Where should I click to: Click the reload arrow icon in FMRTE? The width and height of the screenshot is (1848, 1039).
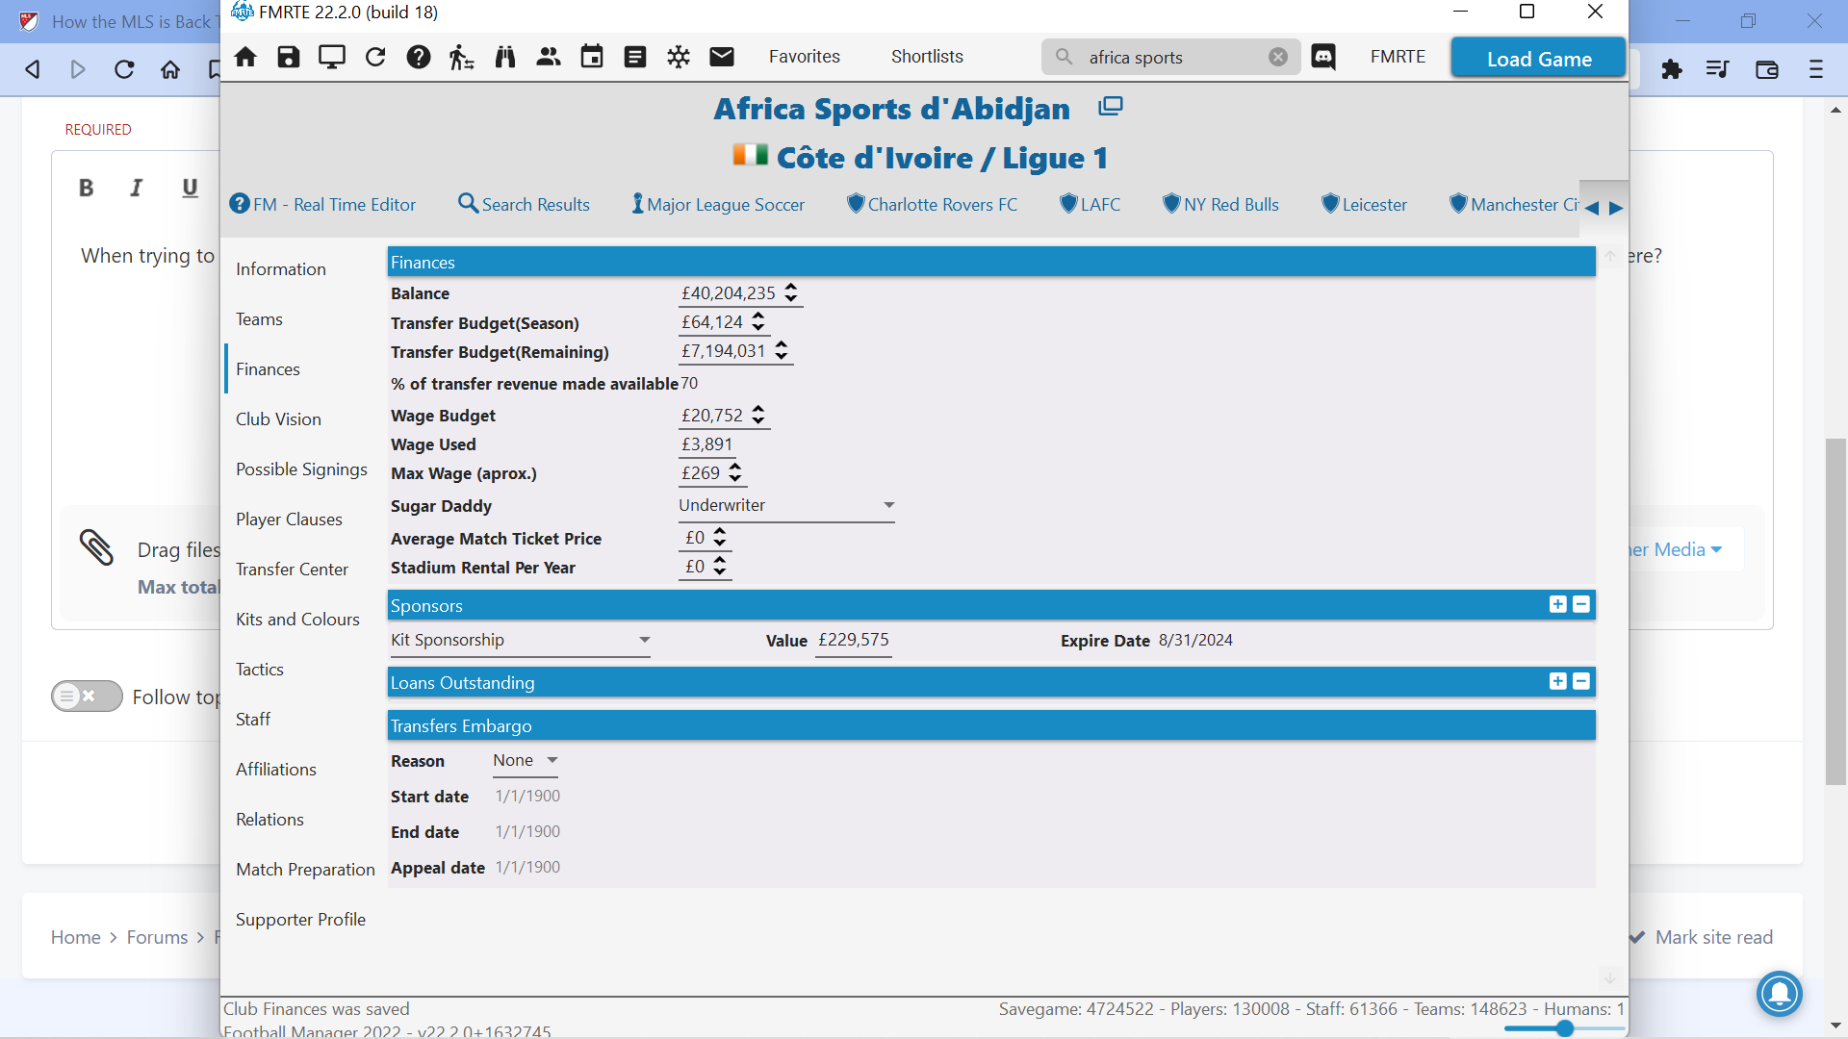tap(375, 57)
